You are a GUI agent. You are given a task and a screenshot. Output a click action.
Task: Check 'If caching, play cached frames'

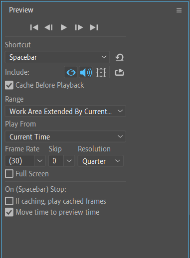[9, 201]
